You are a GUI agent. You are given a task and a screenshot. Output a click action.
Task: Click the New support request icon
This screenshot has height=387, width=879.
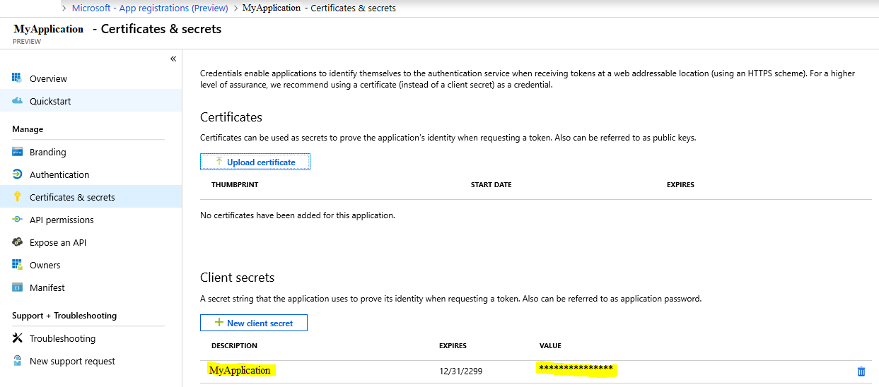[x=18, y=361]
